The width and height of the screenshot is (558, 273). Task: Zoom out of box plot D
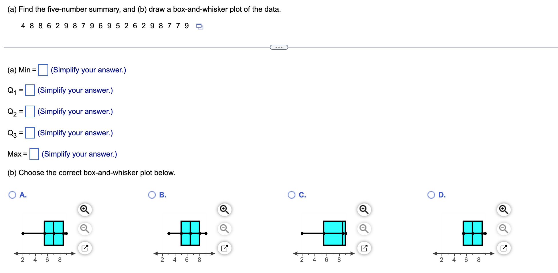coord(503,229)
